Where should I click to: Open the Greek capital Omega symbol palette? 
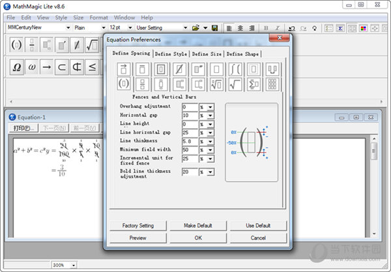[16, 67]
